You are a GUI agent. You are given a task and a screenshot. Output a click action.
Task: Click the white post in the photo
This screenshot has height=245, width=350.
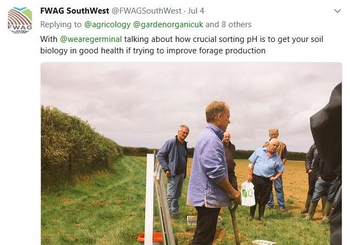click(149, 198)
